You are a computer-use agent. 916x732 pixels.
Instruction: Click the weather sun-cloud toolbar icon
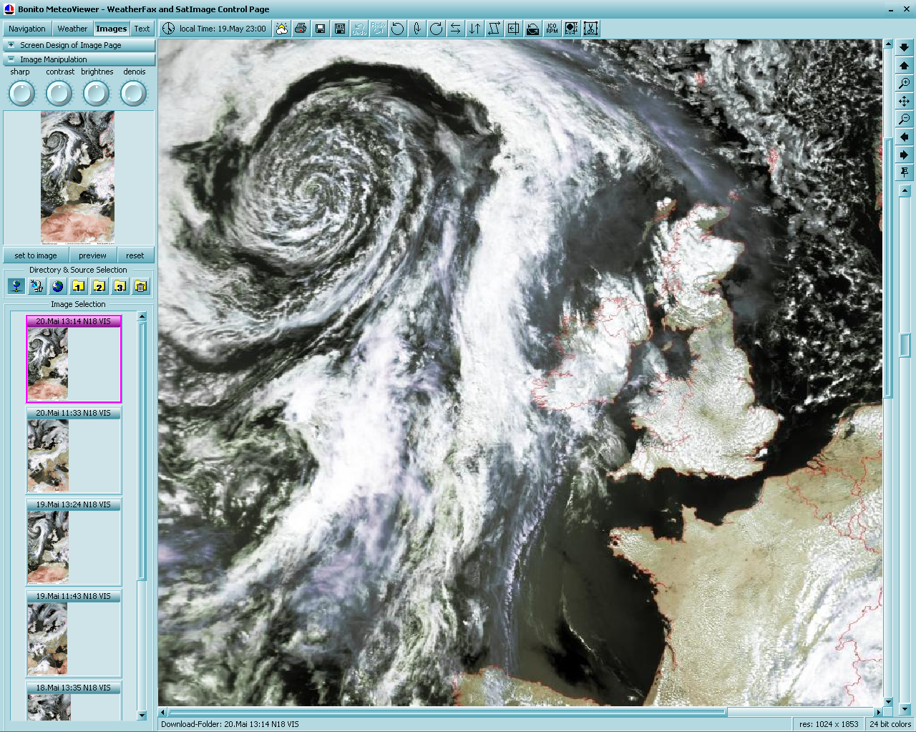coord(281,29)
